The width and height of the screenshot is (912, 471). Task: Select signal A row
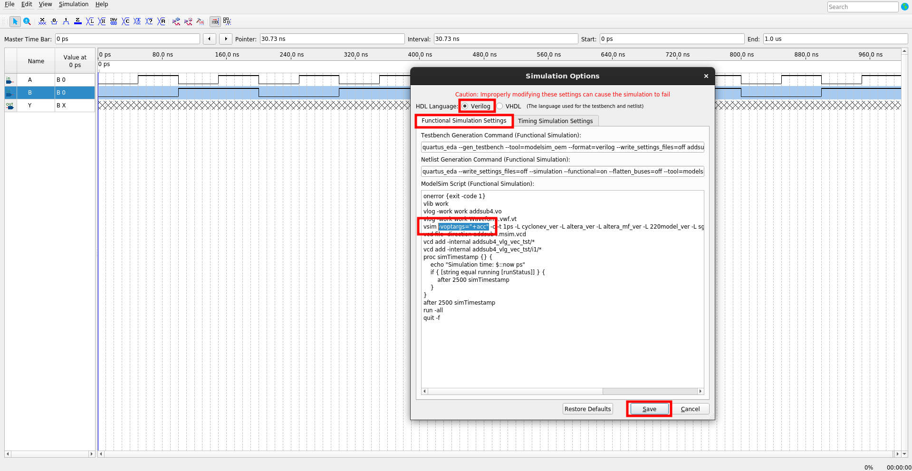pos(49,80)
